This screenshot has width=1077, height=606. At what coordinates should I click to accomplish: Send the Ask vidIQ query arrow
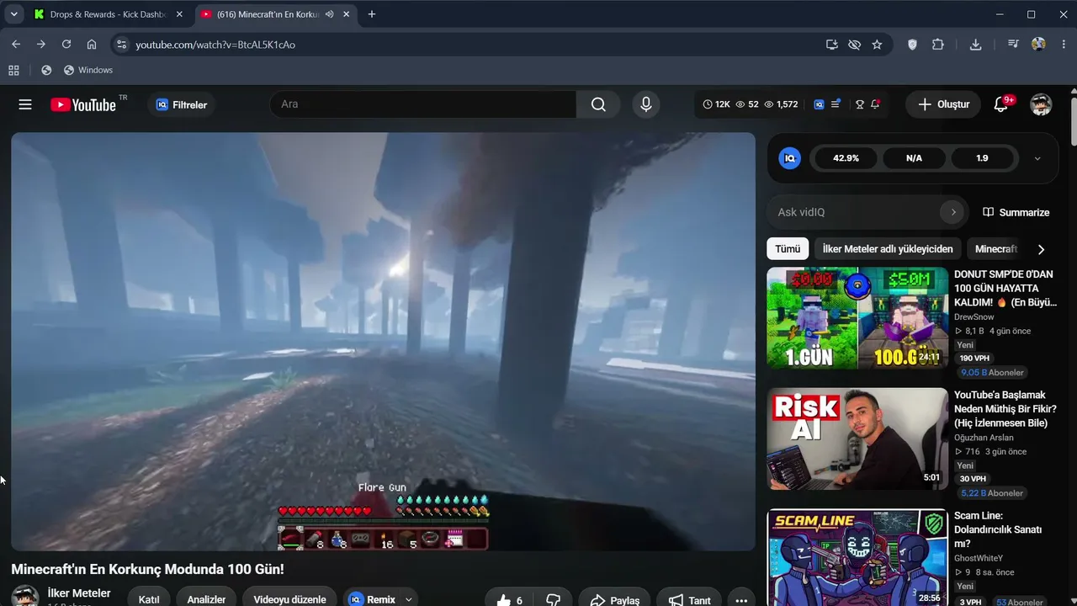tap(953, 212)
